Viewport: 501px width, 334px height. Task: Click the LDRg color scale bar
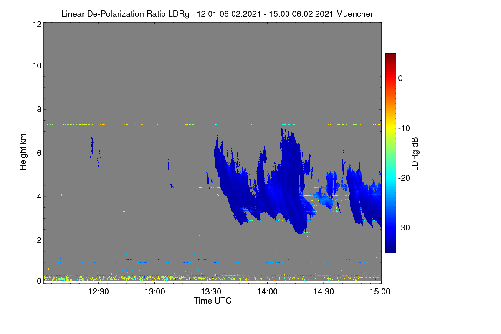point(390,153)
